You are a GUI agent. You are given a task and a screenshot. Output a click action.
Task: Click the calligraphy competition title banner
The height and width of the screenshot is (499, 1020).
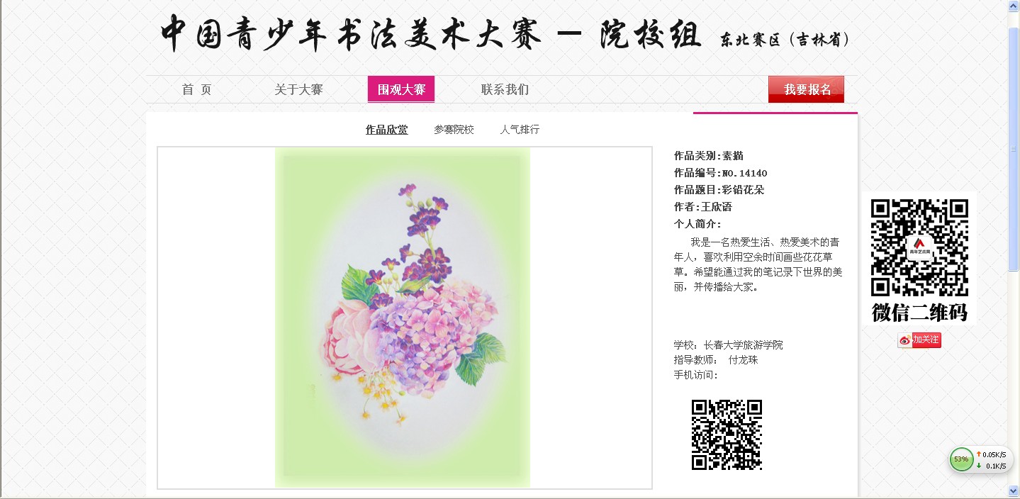[x=505, y=33]
